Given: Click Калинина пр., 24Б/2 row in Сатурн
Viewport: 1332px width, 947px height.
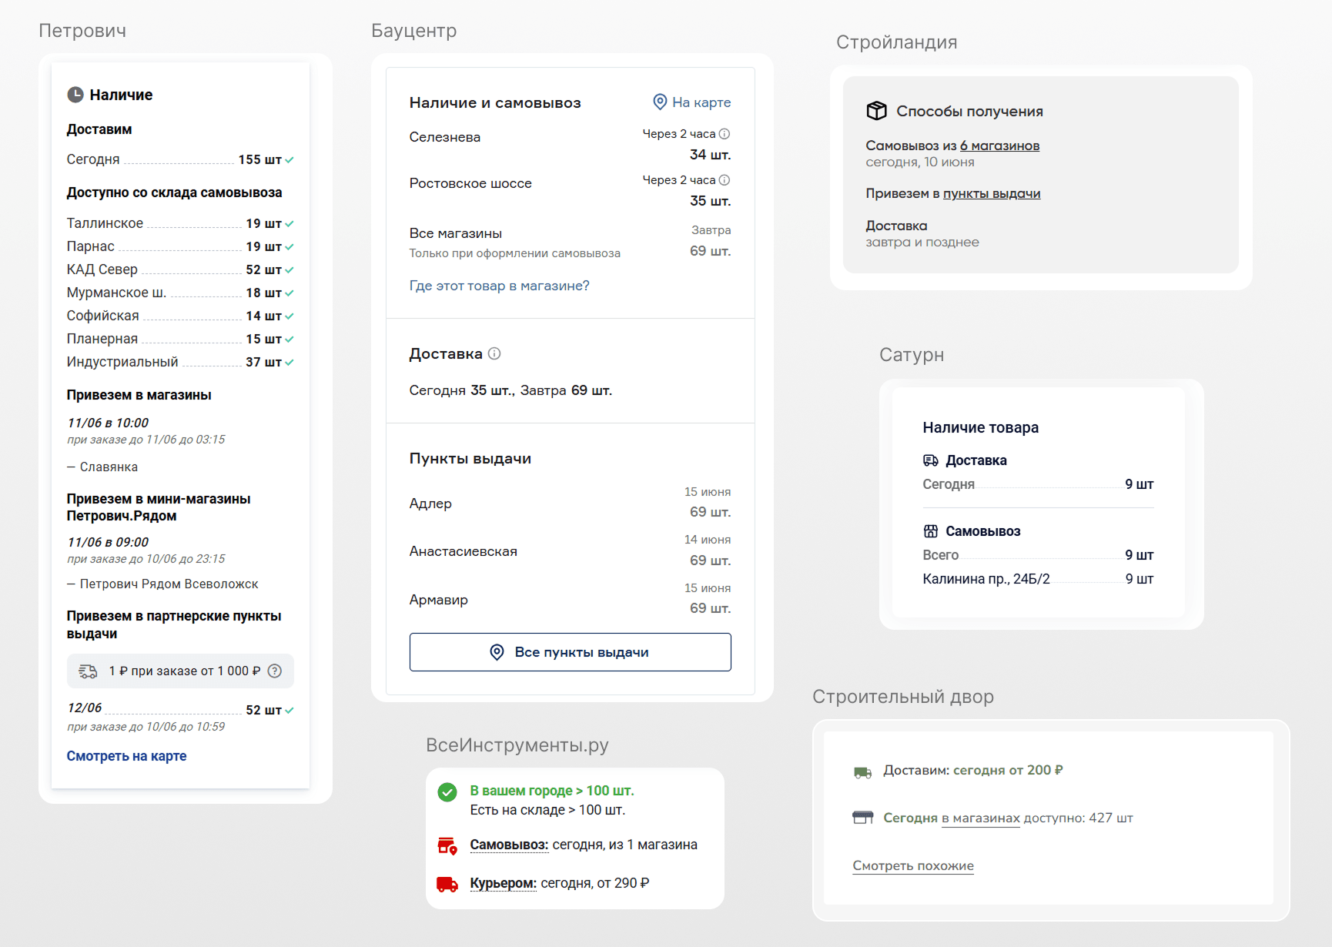Looking at the screenshot, I should tap(1038, 579).
